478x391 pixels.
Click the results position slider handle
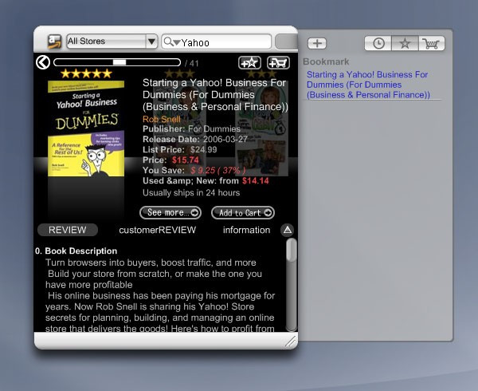pos(119,62)
